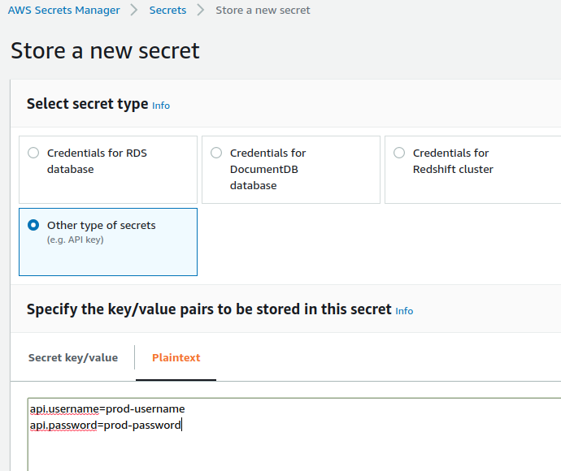Select the Other type of secrets radio

[33, 226]
